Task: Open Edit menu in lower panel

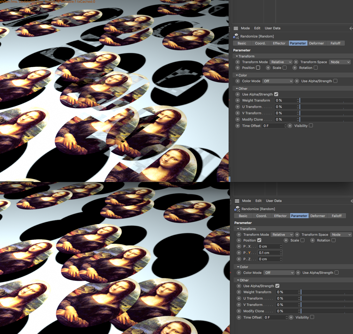Action: point(258,201)
